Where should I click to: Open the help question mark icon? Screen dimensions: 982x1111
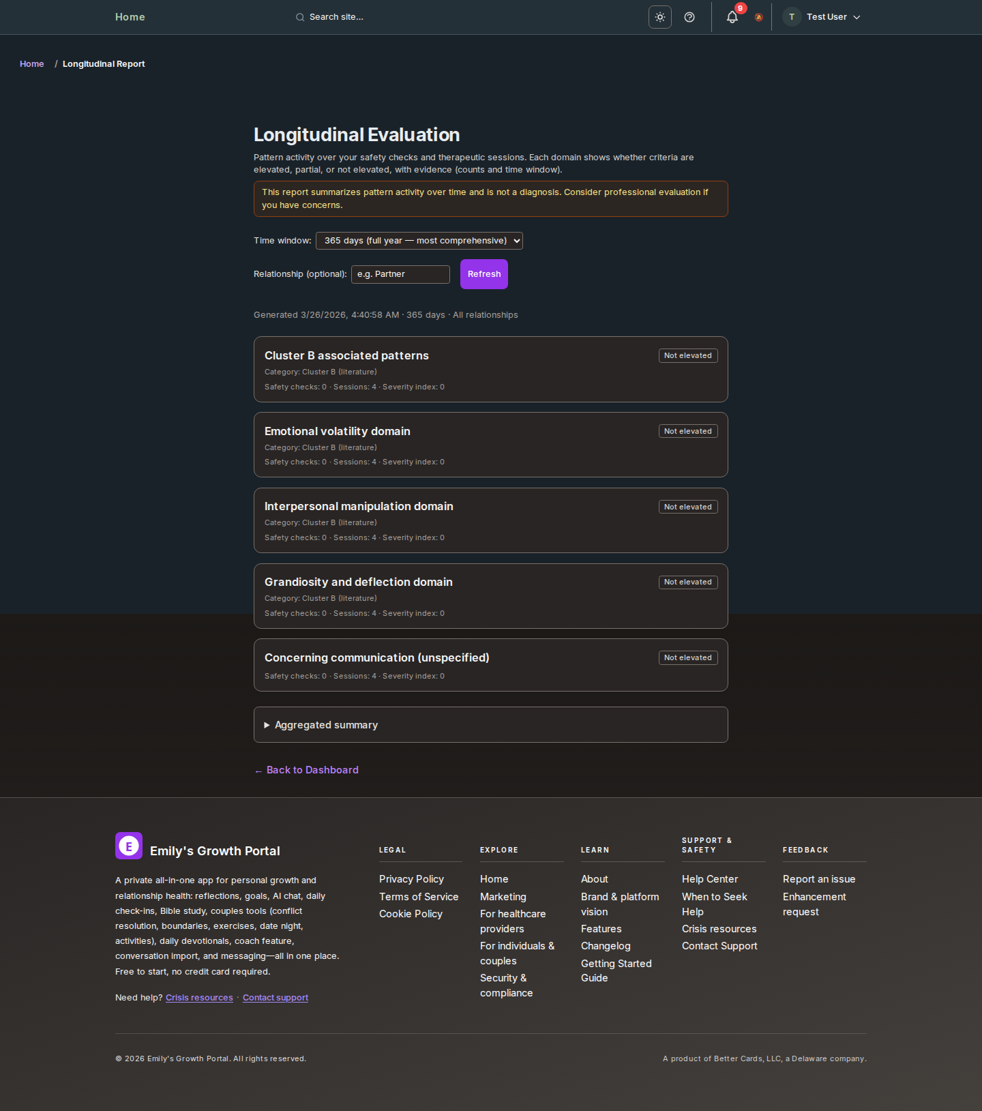pos(689,17)
